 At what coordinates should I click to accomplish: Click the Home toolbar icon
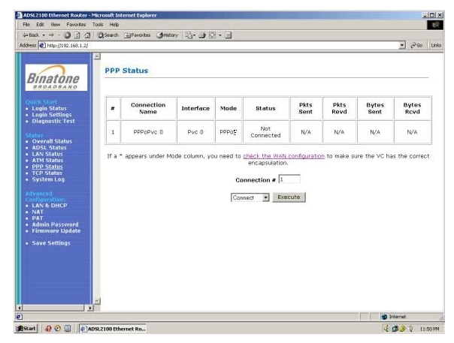(87, 35)
